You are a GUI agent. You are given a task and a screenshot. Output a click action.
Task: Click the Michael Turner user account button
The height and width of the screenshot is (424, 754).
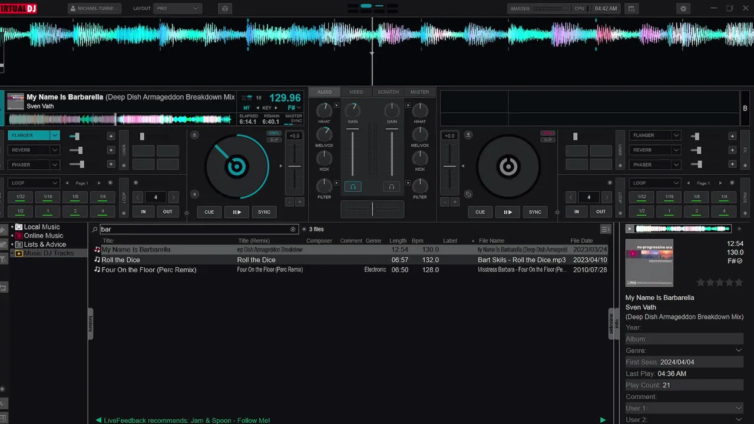click(x=95, y=9)
